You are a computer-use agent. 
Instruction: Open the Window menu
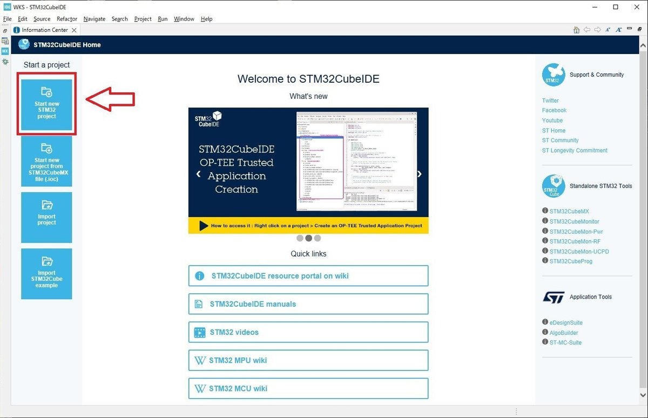pos(184,19)
